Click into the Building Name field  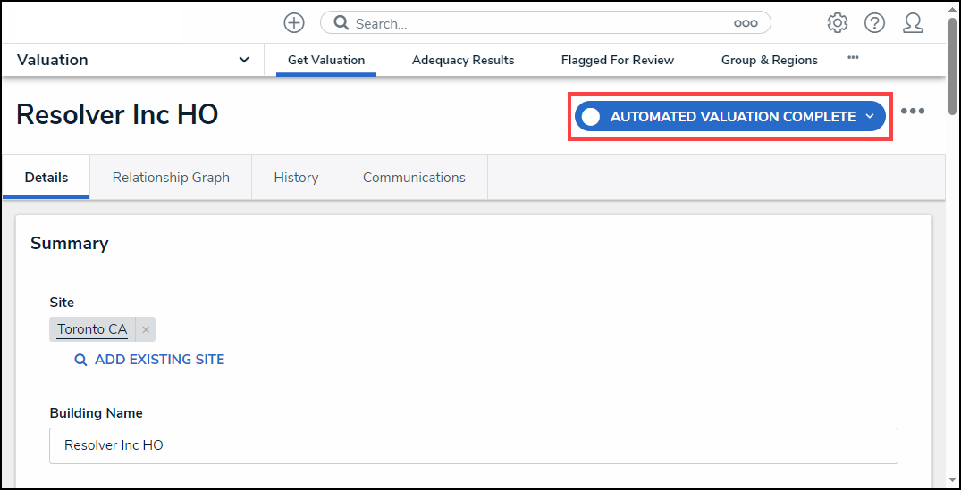473,445
